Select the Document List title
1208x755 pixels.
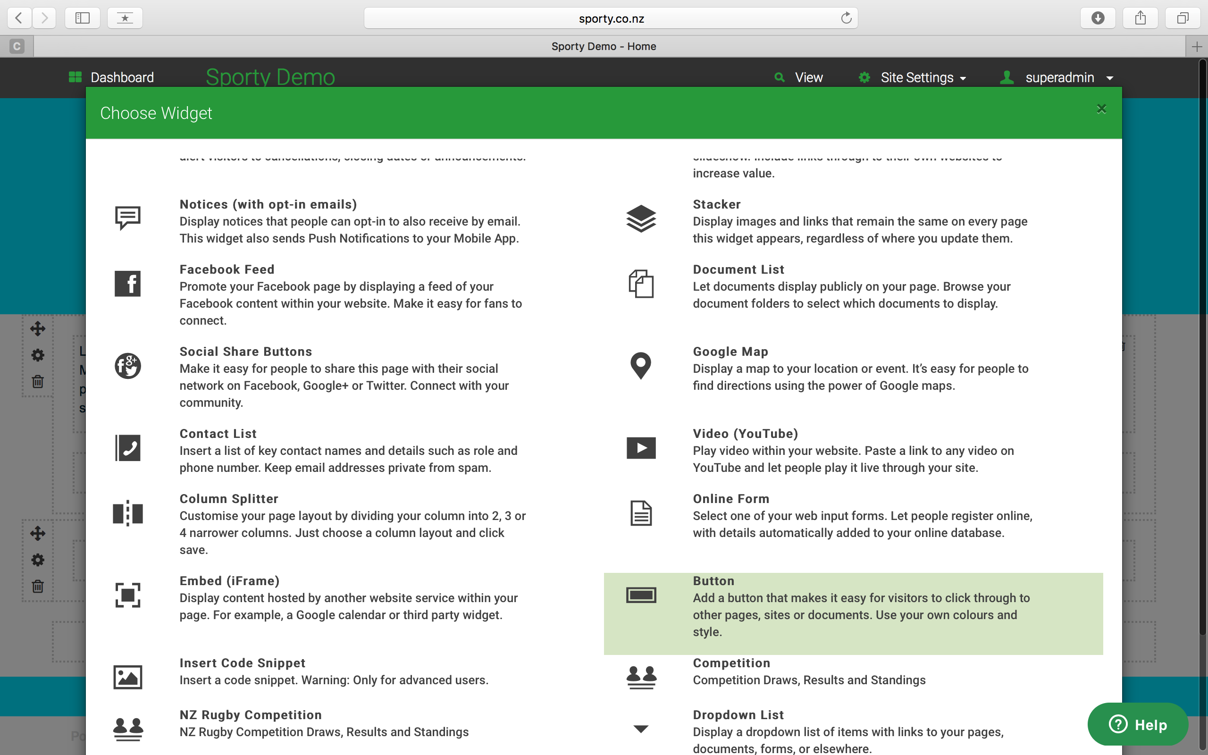coord(738,269)
